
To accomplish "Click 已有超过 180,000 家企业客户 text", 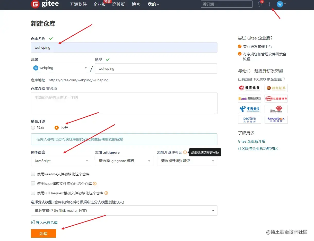I will coord(261,79).
